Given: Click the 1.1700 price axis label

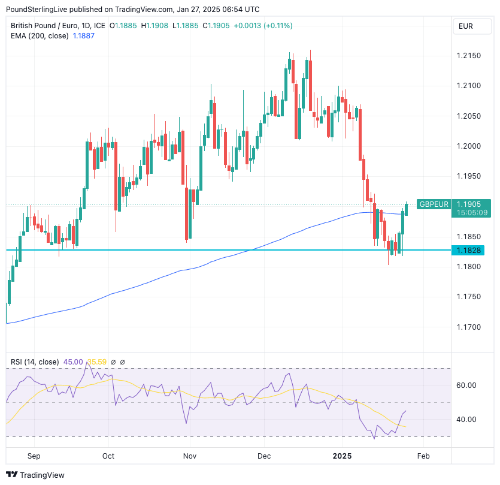Looking at the screenshot, I should (x=468, y=327).
